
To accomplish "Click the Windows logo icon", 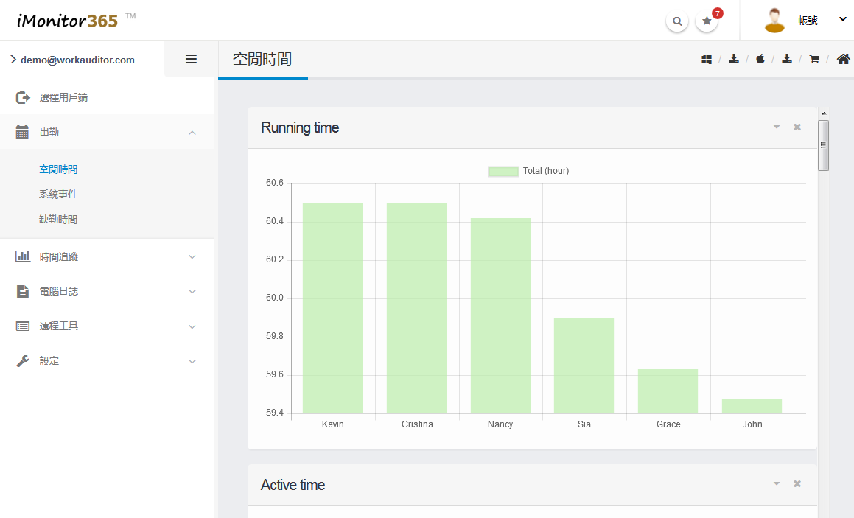I will tap(707, 59).
